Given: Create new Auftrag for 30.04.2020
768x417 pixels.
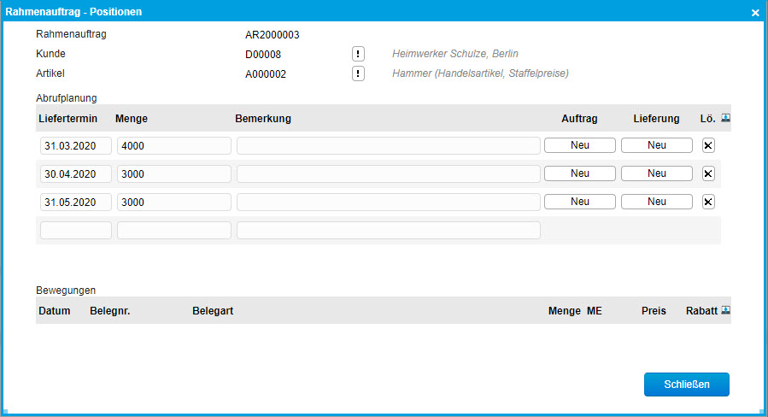Looking at the screenshot, I should click(x=580, y=173).
